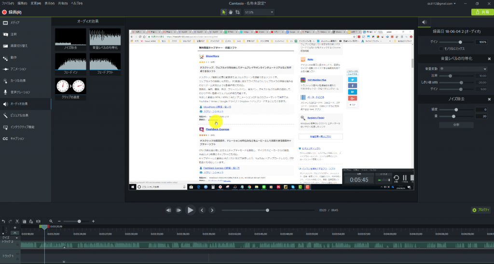This screenshot has width=494, height=264.
Task: Click the 100% gain value field
Action: (x=481, y=42)
